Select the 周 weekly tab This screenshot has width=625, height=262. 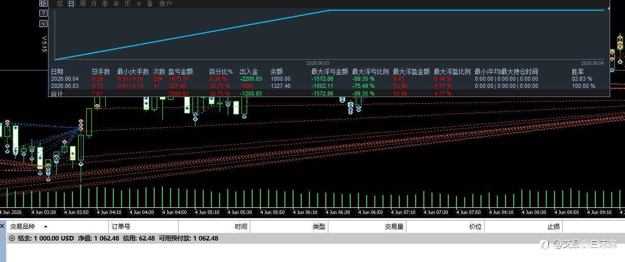click(82, 4)
